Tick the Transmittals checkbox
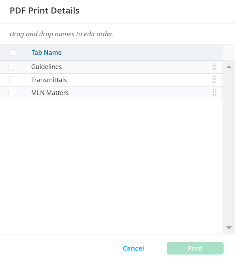The height and width of the screenshot is (257, 235). tap(12, 80)
